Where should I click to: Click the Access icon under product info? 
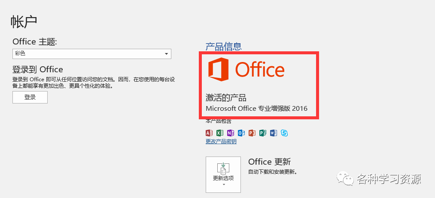pos(209,133)
